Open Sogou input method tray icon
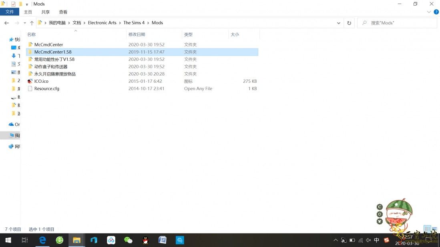Screen dimensions: 440x247 pos(386,240)
